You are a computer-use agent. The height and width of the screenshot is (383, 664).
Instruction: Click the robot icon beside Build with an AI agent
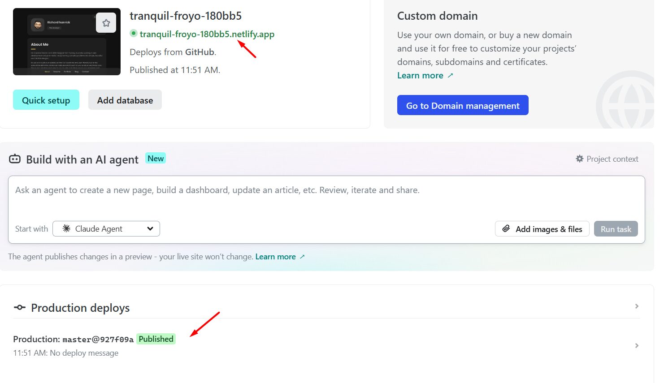(x=15, y=159)
